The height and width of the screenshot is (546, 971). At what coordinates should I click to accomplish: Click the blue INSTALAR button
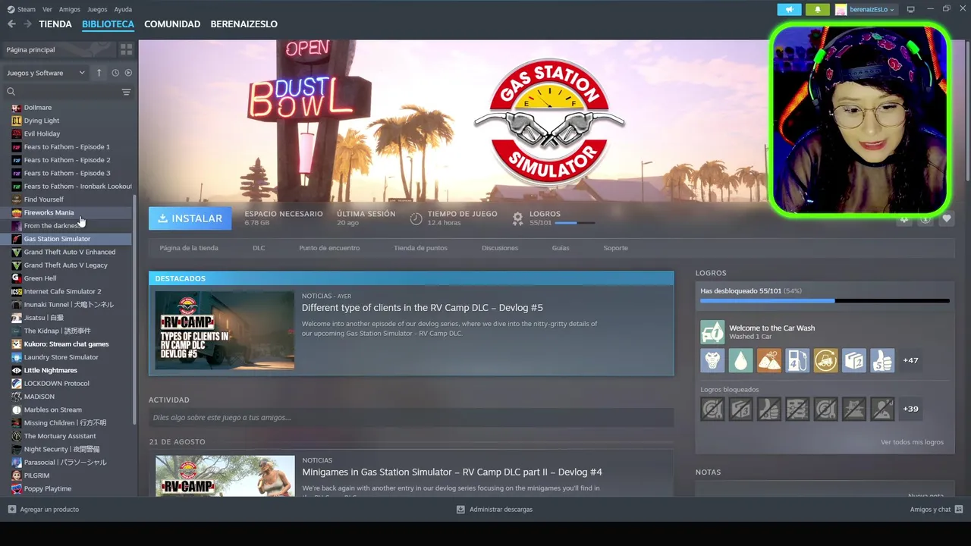190,218
